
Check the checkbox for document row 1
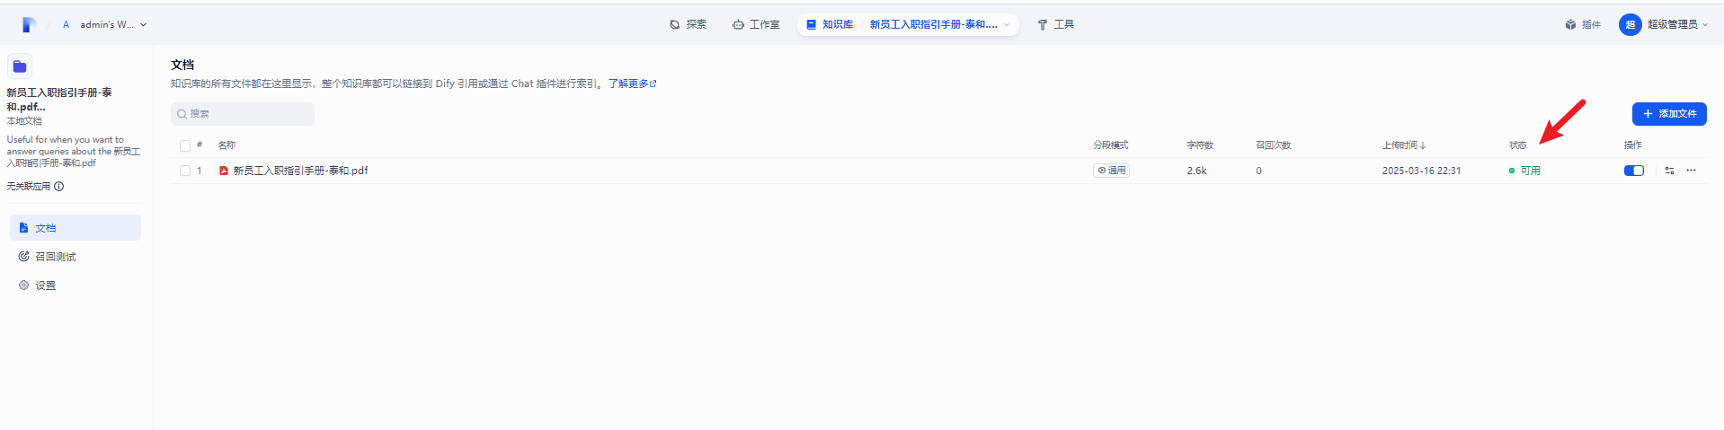click(x=185, y=171)
